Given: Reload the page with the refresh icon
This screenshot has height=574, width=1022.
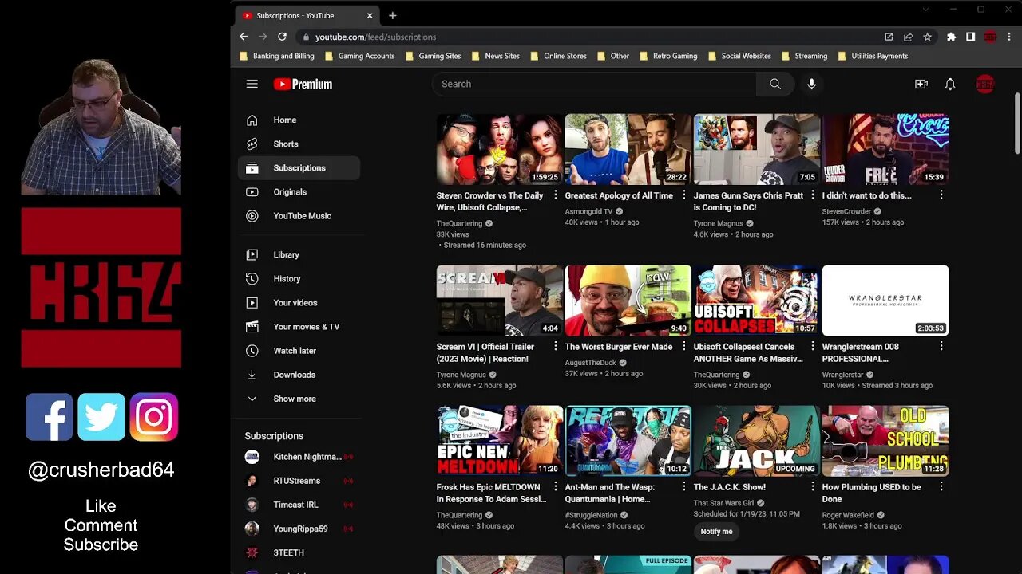Looking at the screenshot, I should pyautogui.click(x=282, y=37).
